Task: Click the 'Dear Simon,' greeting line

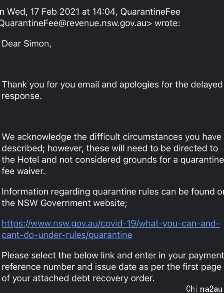Action: [x=26, y=44]
